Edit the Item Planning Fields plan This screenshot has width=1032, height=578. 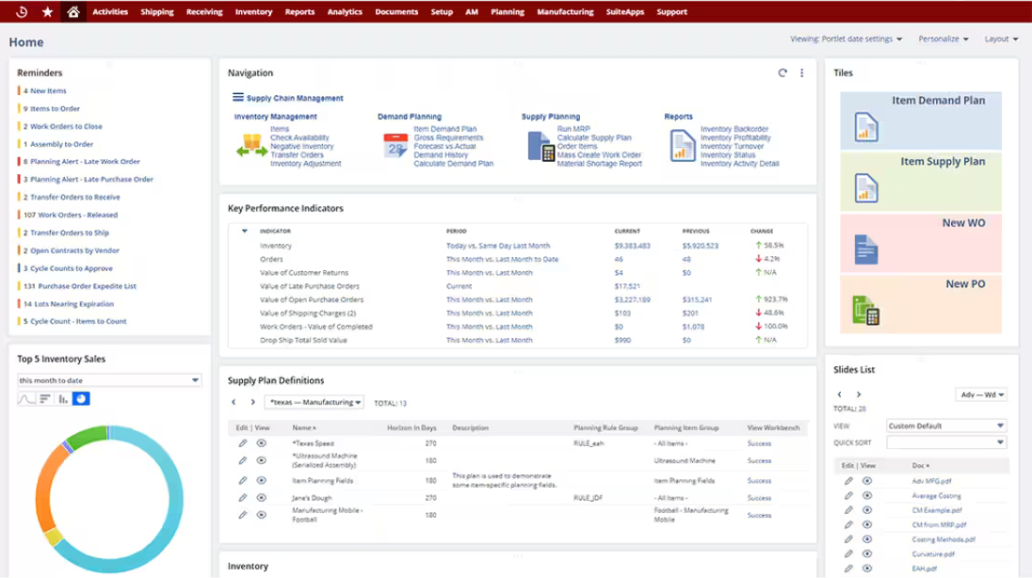[x=243, y=481]
